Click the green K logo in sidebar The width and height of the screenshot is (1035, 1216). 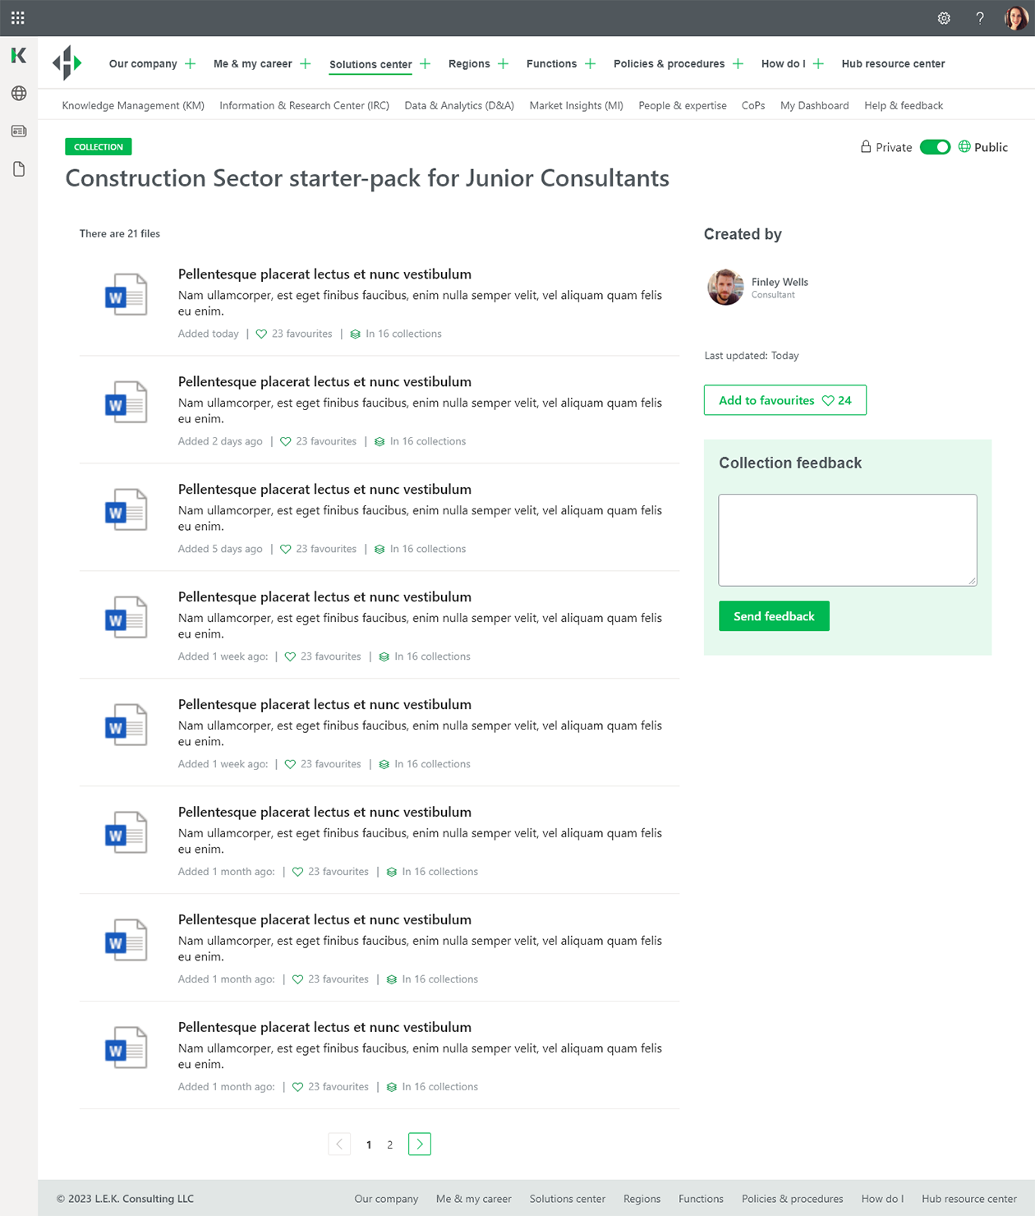tap(18, 55)
